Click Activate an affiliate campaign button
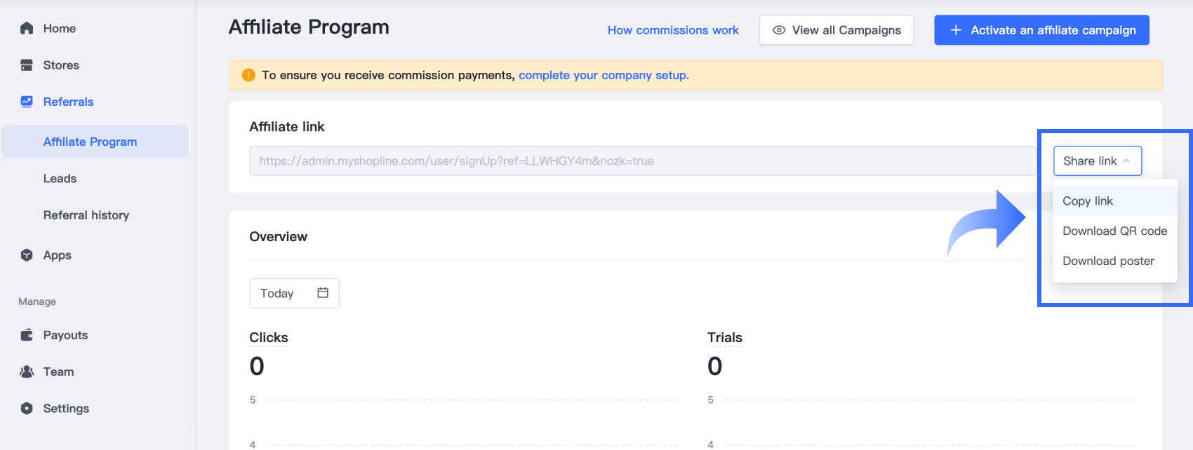 click(x=1041, y=30)
